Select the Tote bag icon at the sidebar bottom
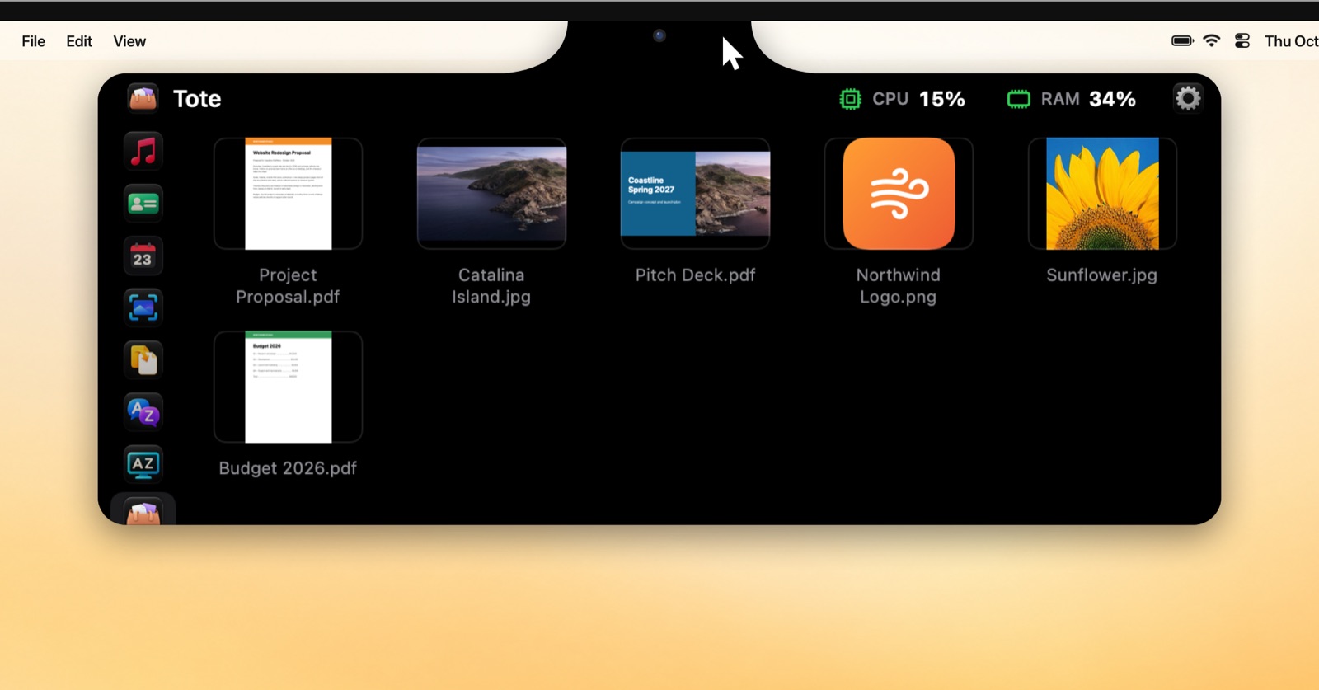Viewport: 1319px width, 690px height. pos(143,512)
